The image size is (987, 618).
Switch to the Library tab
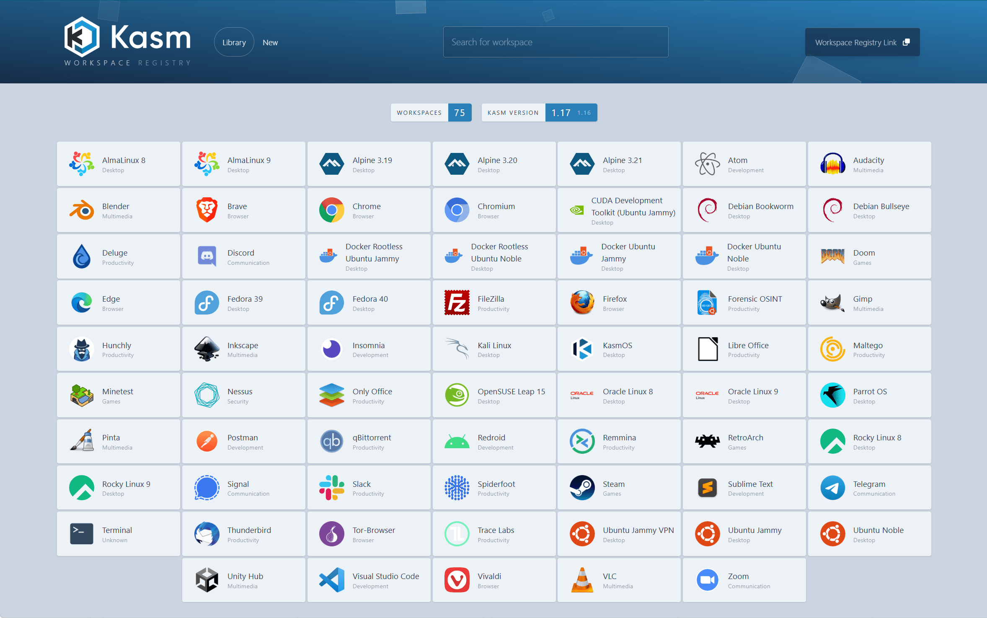point(234,42)
